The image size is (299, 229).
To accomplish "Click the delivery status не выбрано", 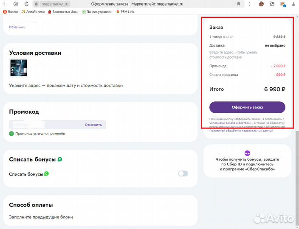I will [275, 45].
